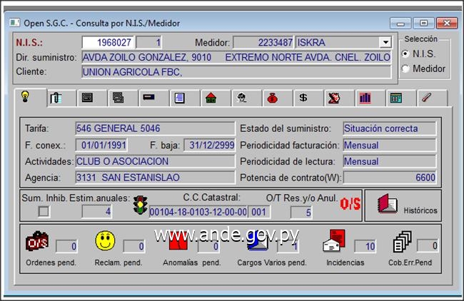
Task: Open the light bulb tab
Action: click(26, 98)
